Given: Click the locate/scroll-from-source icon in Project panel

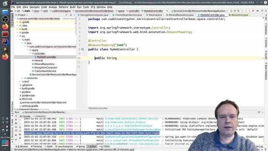Looking at the screenshot, I should [66, 15].
